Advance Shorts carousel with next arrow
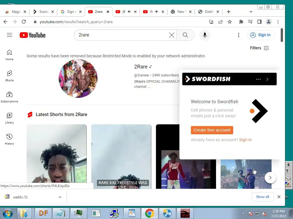293x219 pixels. 270,178
